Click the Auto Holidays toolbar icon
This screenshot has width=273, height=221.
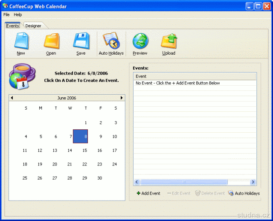click(111, 44)
